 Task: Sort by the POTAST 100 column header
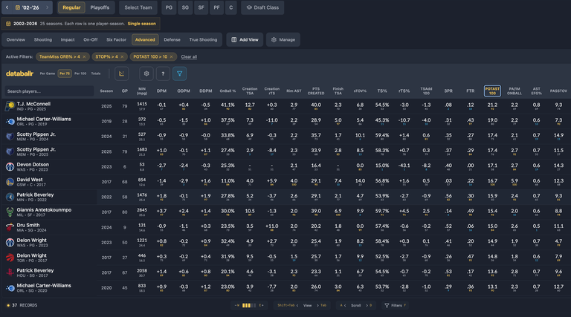pyautogui.click(x=492, y=91)
